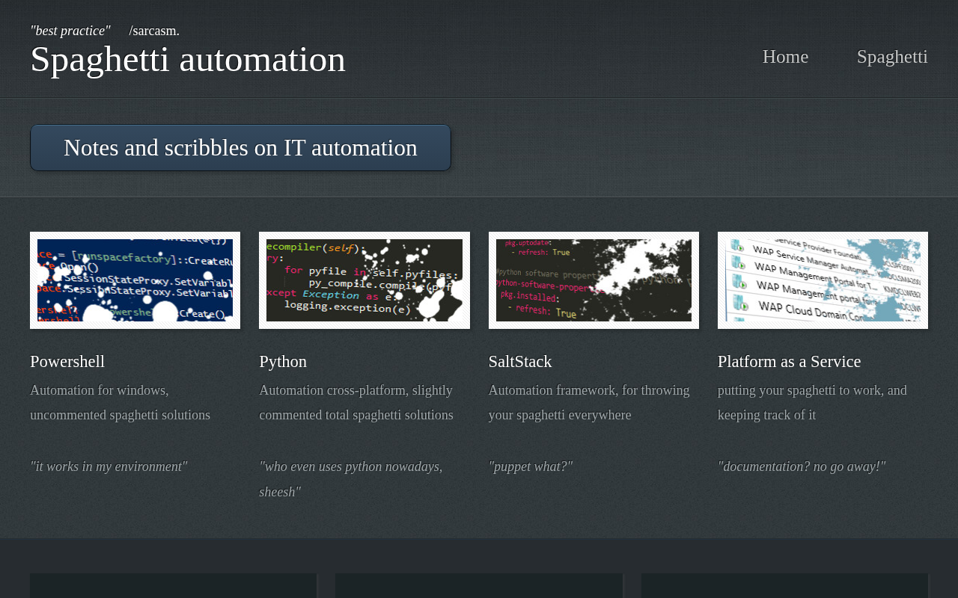Select the Python heading

(x=283, y=362)
